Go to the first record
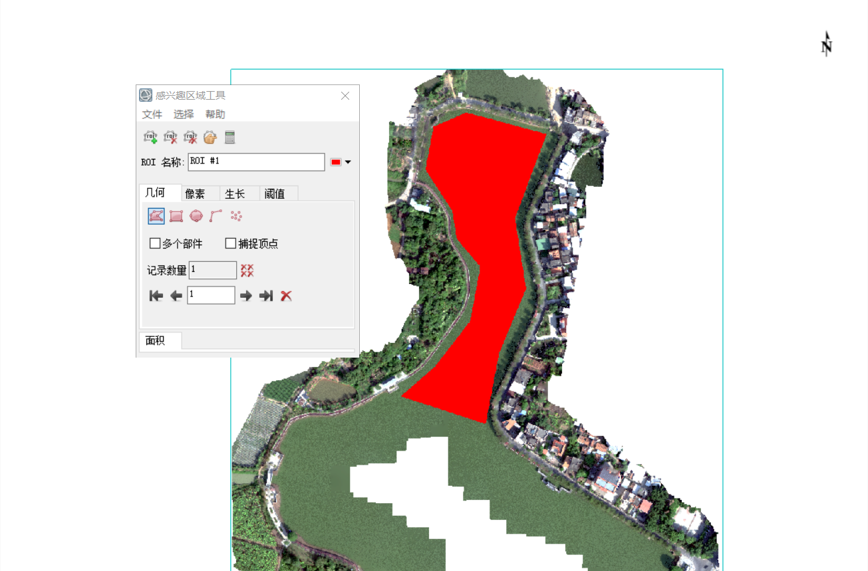 (156, 296)
